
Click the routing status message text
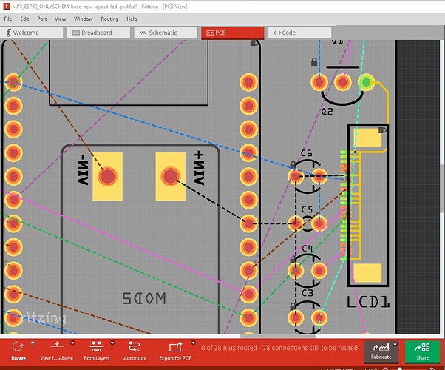(279, 348)
